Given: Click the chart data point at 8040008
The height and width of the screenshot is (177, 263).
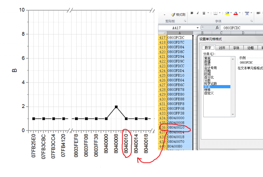Looking at the screenshot, I should coord(116,107).
